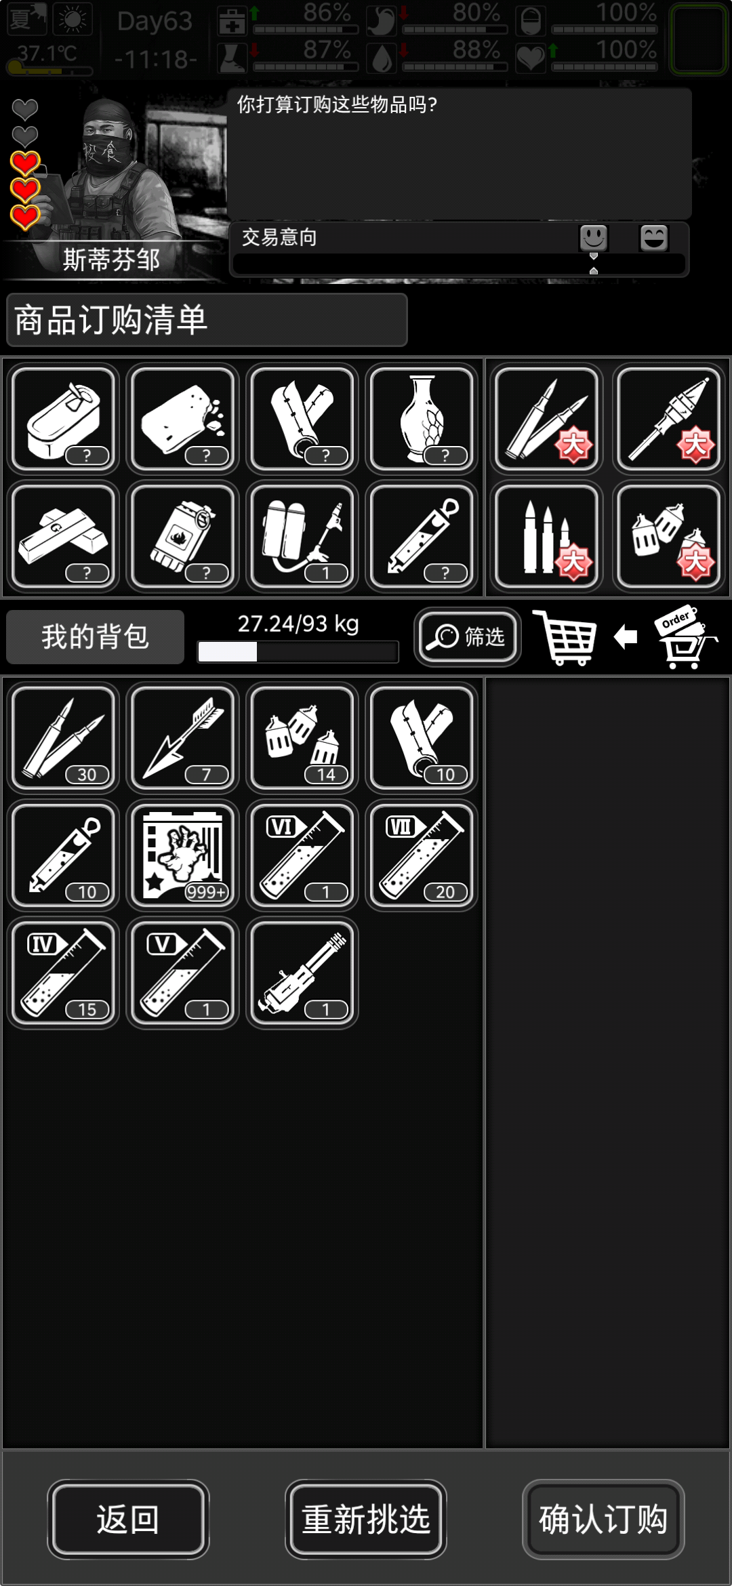732x1586 pixels.
Task: Pick the zombie hand 999+ item
Action: point(183,855)
